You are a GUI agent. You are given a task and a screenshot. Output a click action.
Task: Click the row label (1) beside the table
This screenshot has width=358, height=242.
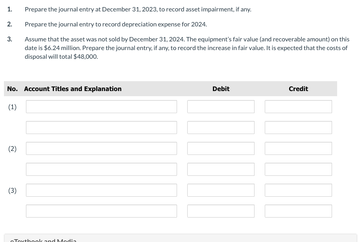[x=12, y=106]
